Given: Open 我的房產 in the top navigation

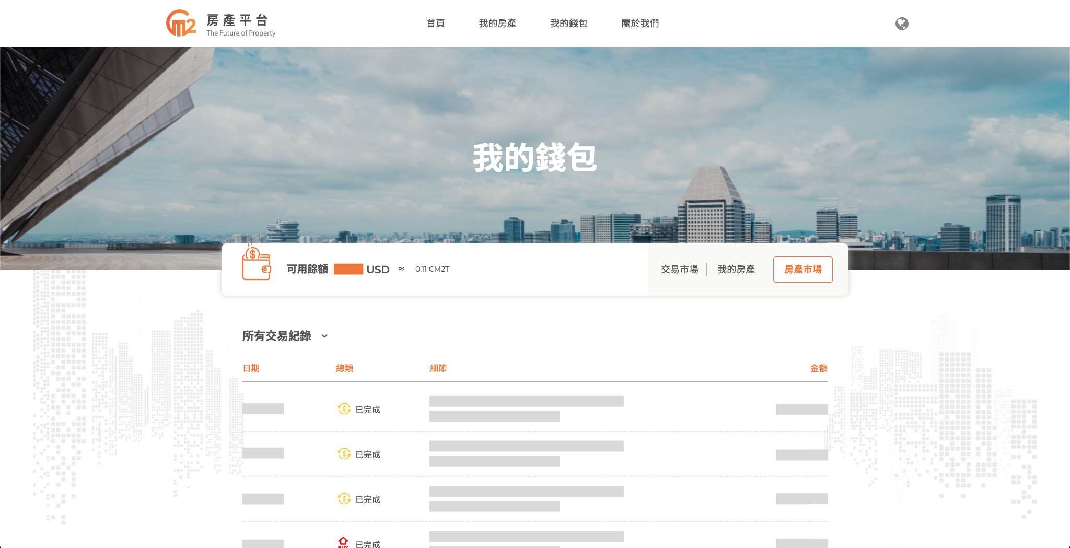Looking at the screenshot, I should 497,24.
